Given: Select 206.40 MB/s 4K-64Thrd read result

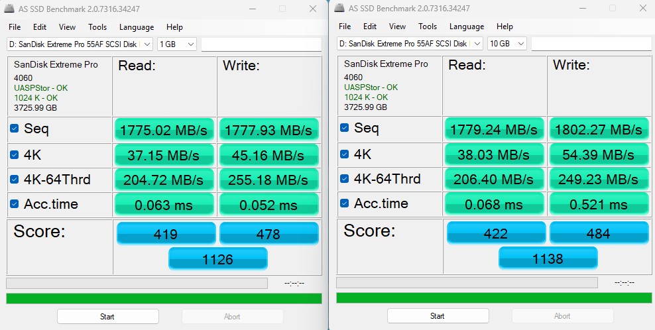Looking at the screenshot, I should pyautogui.click(x=494, y=179).
